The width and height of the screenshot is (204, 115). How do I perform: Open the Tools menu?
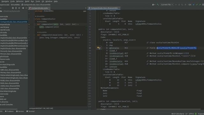tap(38, 1)
